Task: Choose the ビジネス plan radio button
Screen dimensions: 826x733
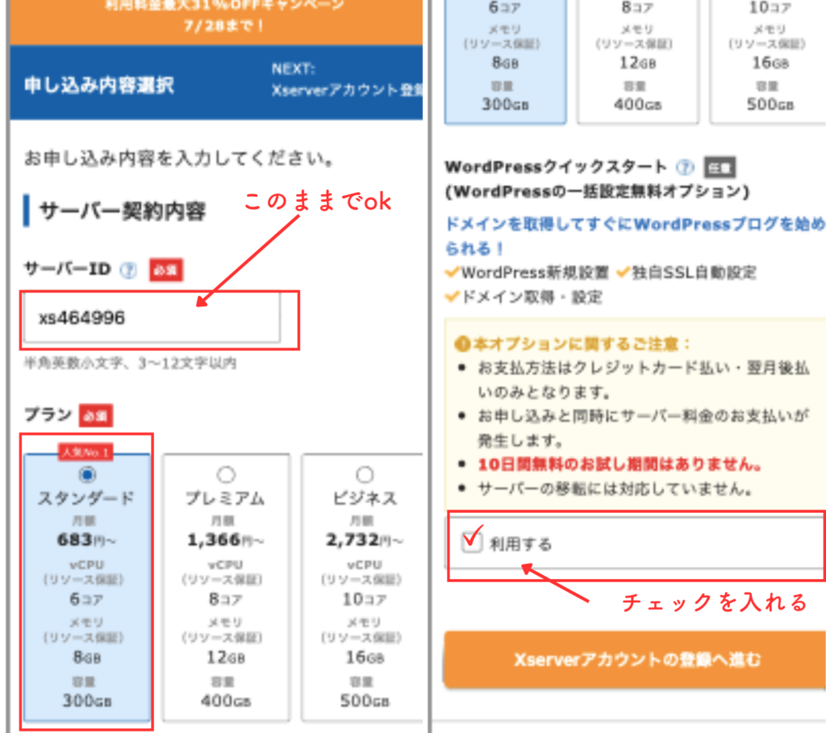Action: (x=365, y=474)
